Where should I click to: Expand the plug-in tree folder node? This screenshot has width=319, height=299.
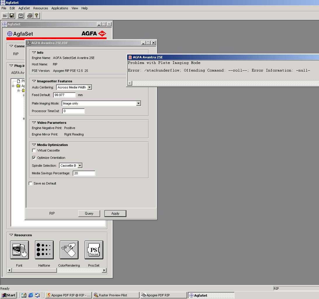(x=24, y=119)
